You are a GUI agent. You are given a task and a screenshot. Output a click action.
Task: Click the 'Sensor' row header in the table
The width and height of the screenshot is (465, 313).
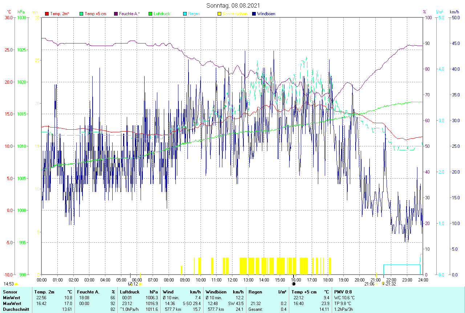coord(9,292)
